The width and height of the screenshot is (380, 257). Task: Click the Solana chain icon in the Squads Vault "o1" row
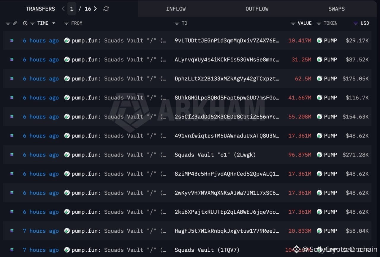[12, 155]
